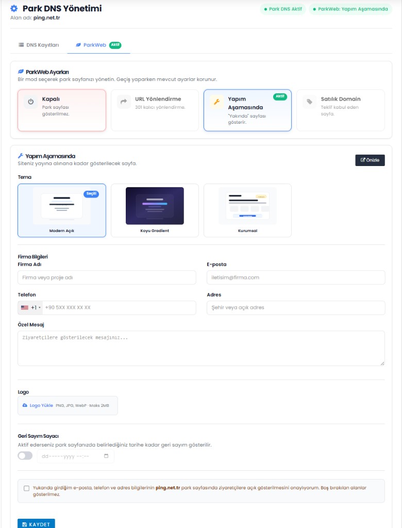Image resolution: width=402 pixels, height=528 pixels.
Task: Click the floppy disk icon on KAYDET
Action: click(x=25, y=524)
